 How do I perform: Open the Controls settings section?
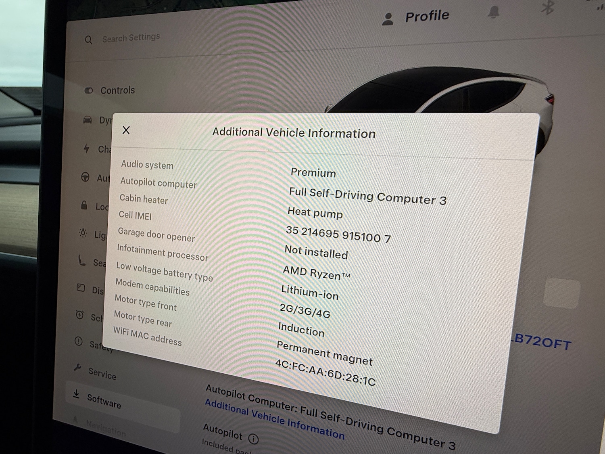117,90
